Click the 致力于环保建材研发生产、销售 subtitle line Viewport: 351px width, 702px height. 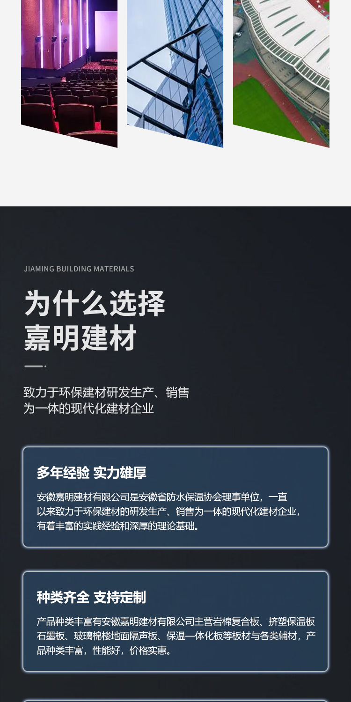[106, 392]
